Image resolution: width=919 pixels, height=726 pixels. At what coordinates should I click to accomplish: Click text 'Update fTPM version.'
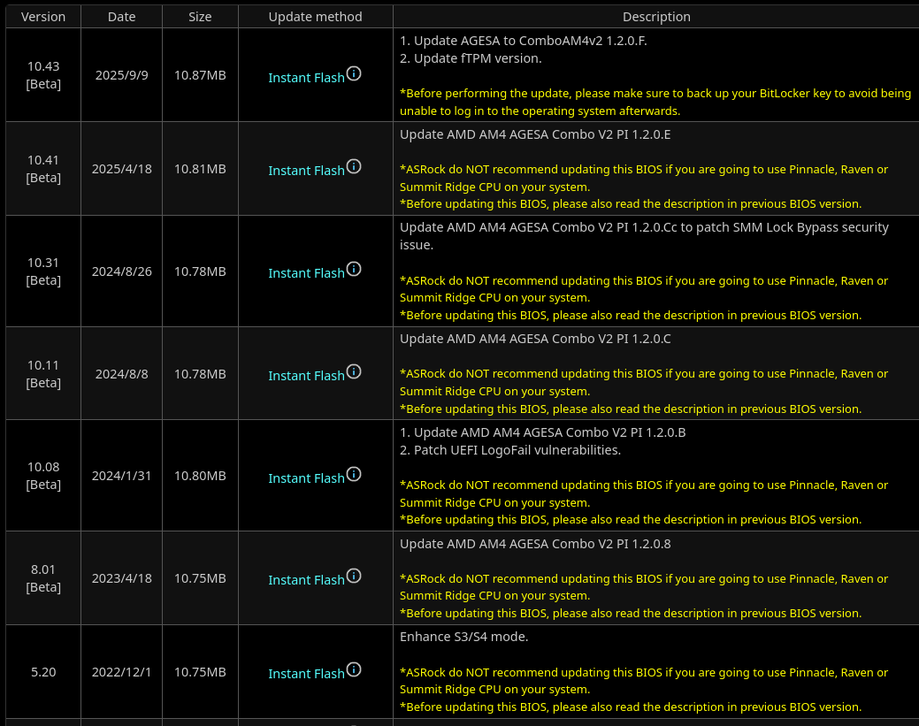click(478, 58)
